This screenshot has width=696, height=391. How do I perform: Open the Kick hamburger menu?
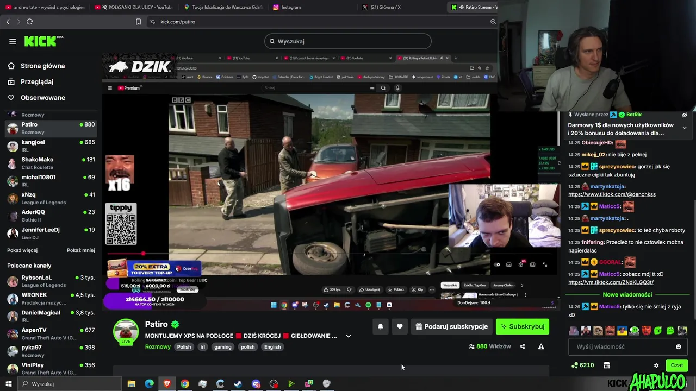tap(13, 41)
